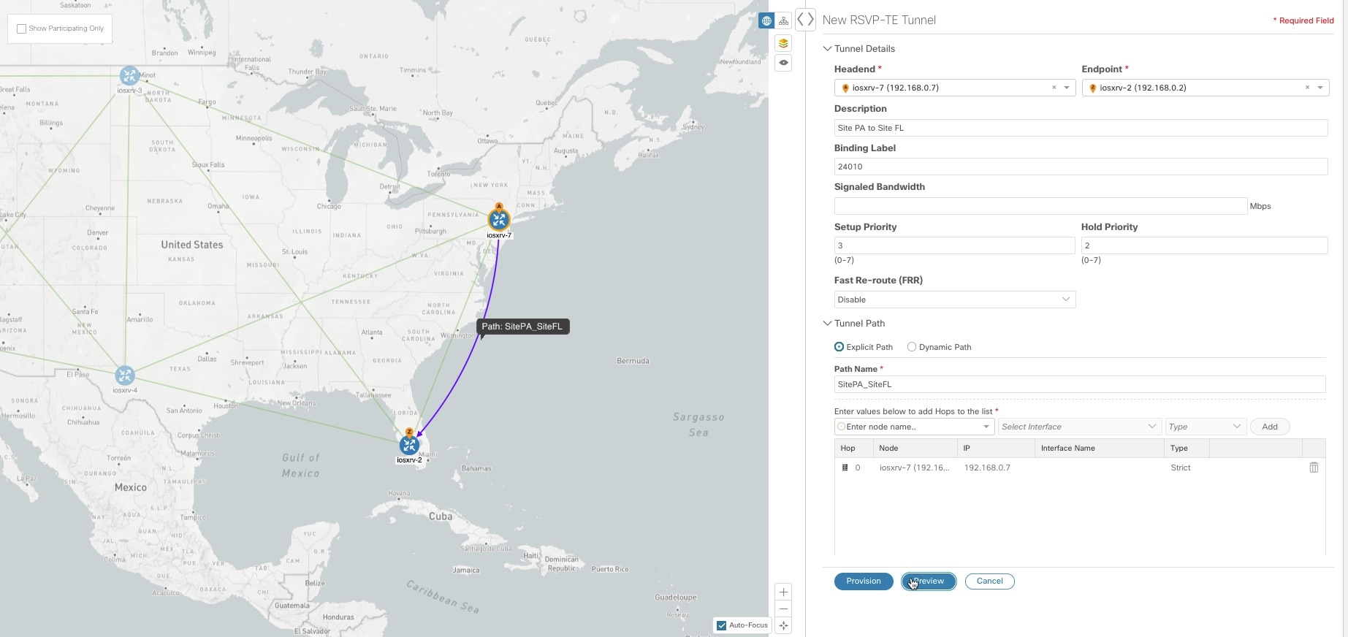Open the map layers icon

[783, 43]
